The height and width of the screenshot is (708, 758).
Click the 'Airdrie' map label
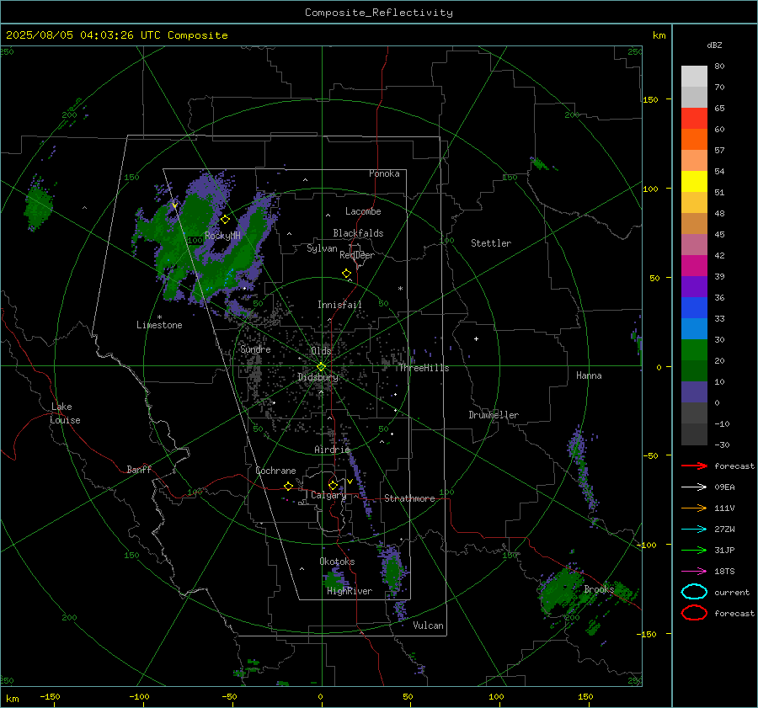tap(332, 450)
